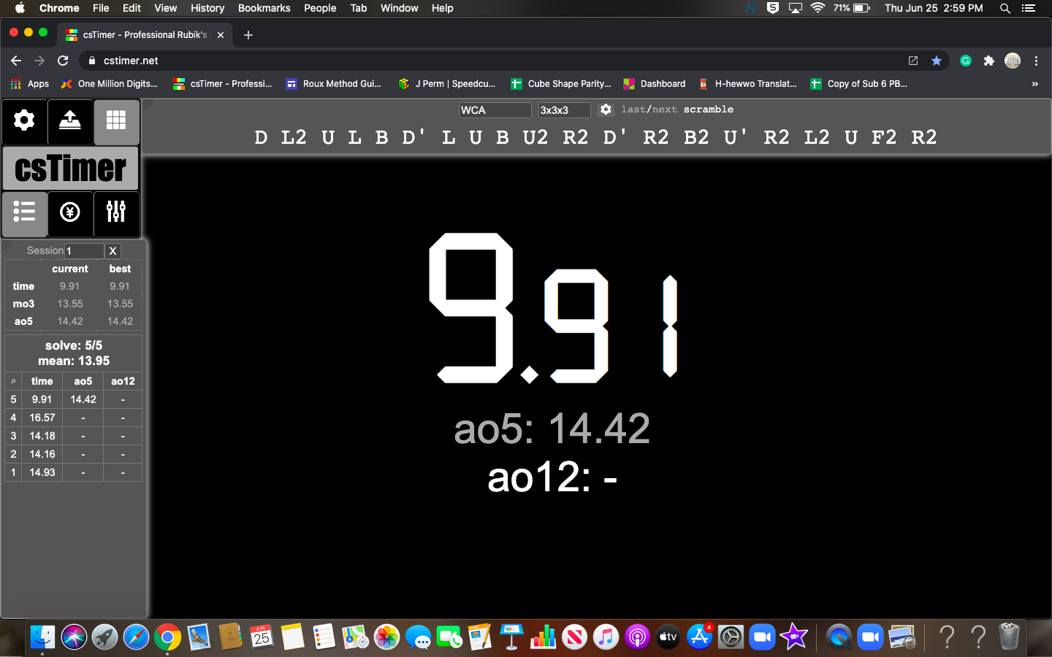This screenshot has width=1052, height=657.
Task: Select solve 1 time 14.93
Action: (x=42, y=472)
